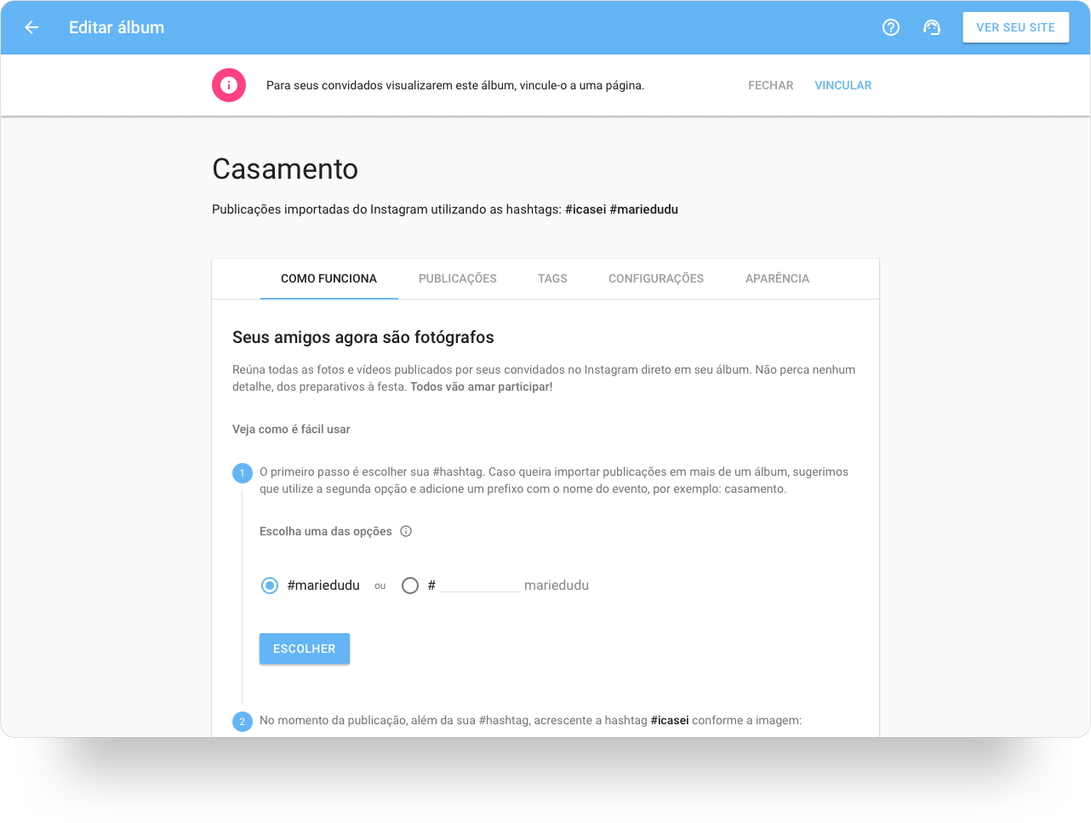Select the custom prefix hashtag radio option
The height and width of the screenshot is (823, 1091).
(x=410, y=586)
